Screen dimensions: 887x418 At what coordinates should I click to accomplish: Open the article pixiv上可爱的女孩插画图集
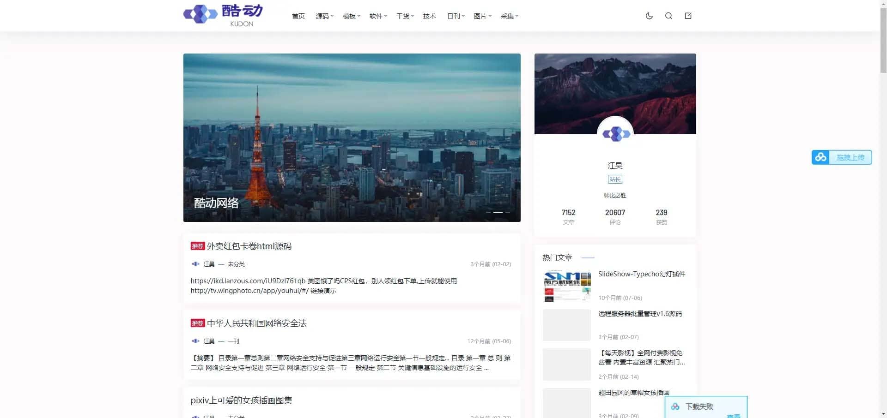[x=241, y=400]
